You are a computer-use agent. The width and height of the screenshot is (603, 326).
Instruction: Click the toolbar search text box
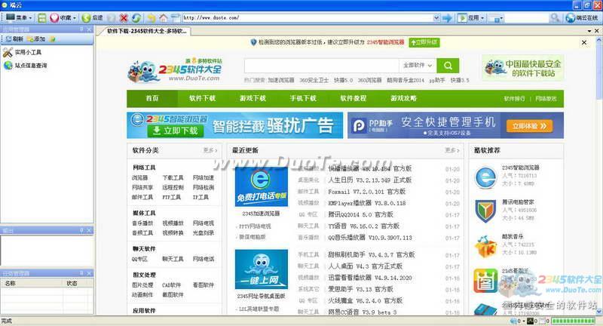click(526, 17)
